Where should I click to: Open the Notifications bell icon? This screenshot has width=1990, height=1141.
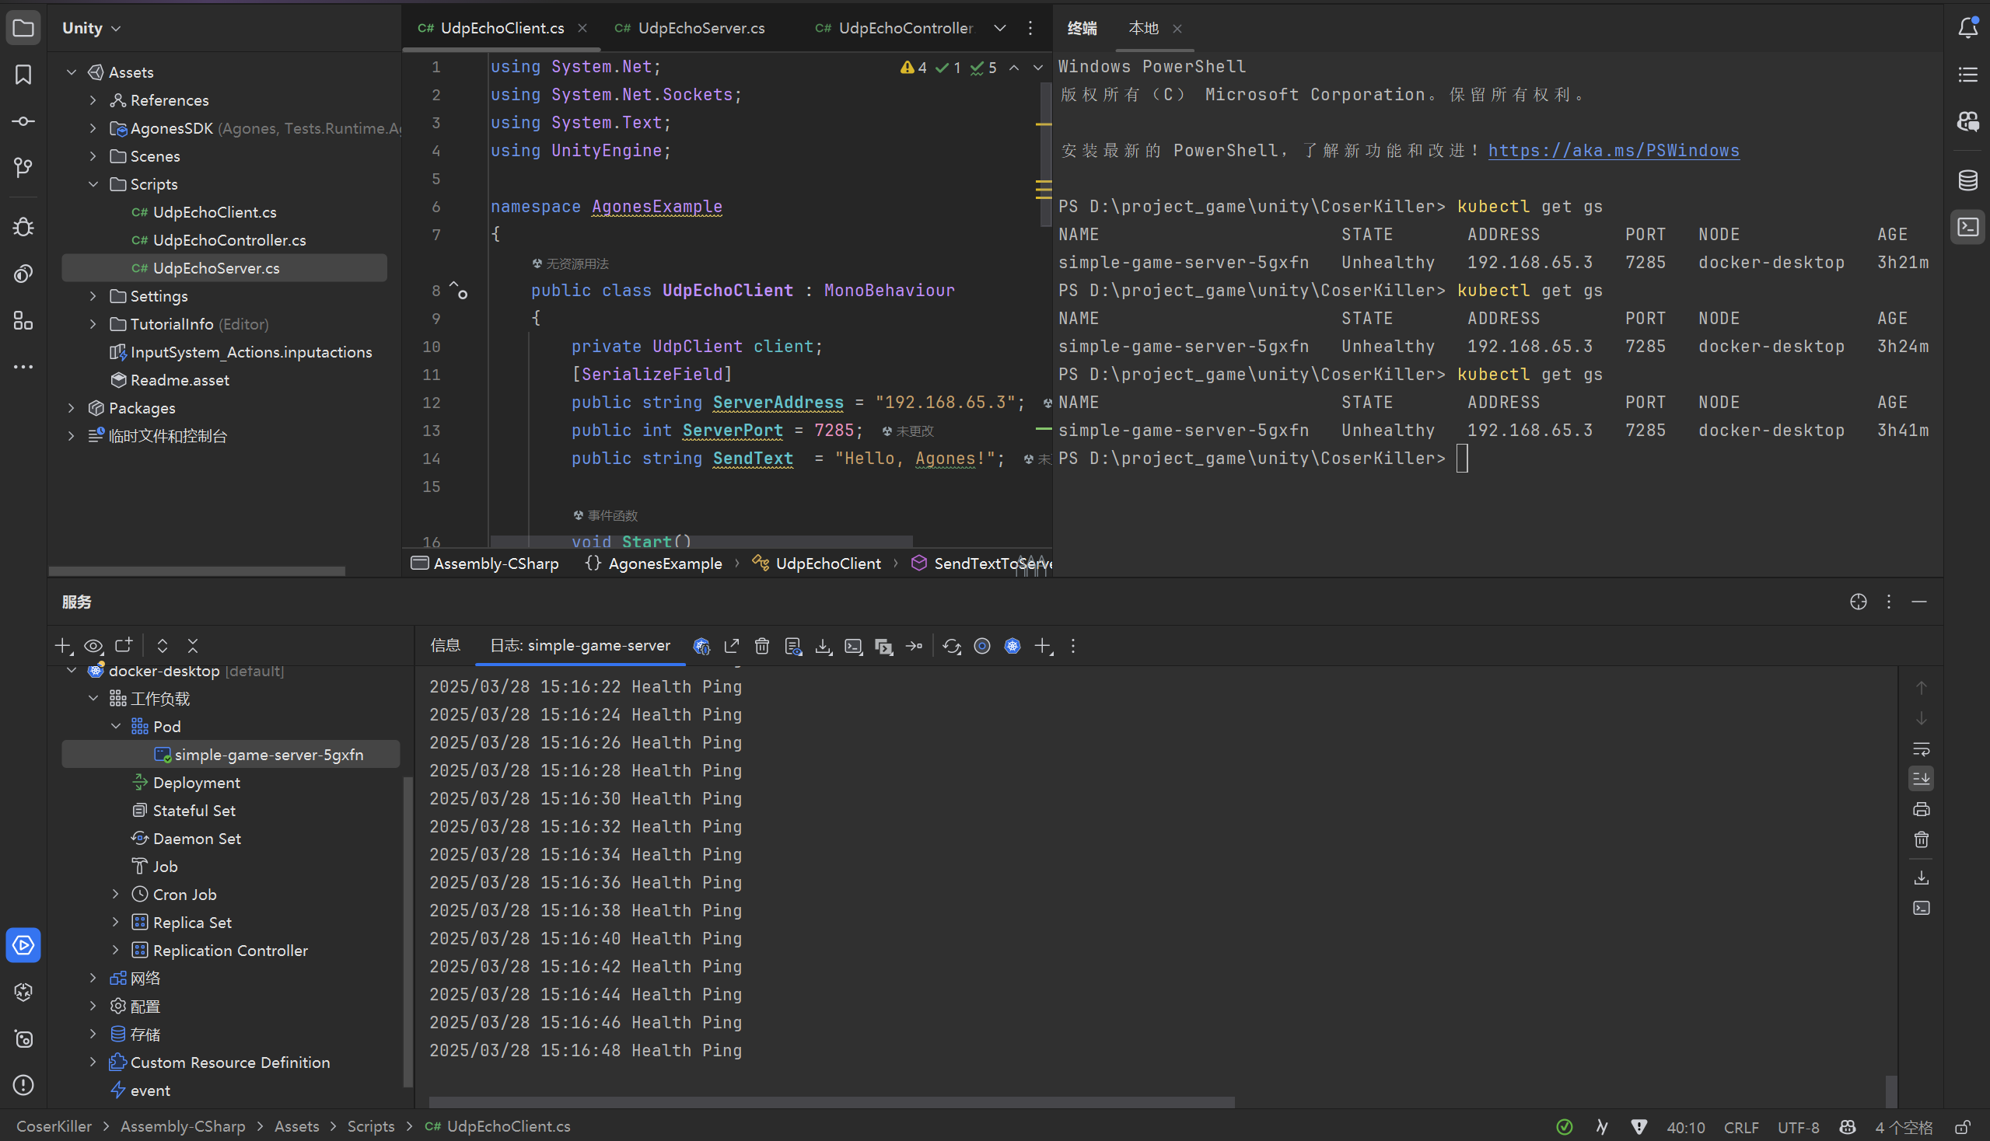click(1967, 28)
